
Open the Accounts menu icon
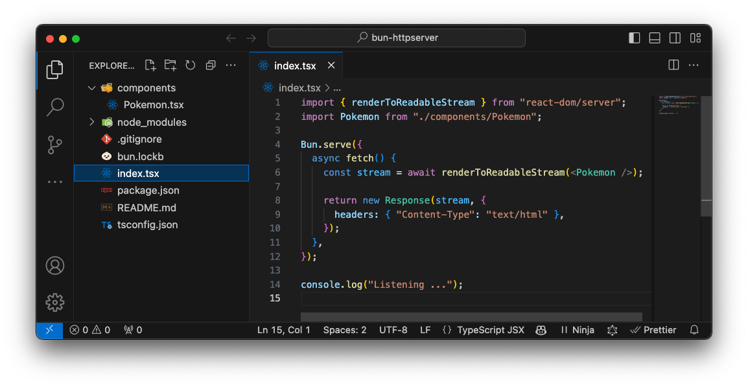(x=55, y=265)
